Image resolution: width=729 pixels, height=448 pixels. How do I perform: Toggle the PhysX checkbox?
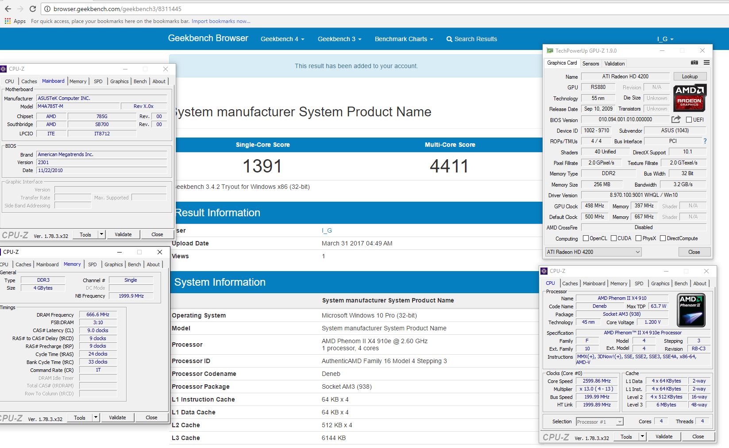pyautogui.click(x=638, y=238)
